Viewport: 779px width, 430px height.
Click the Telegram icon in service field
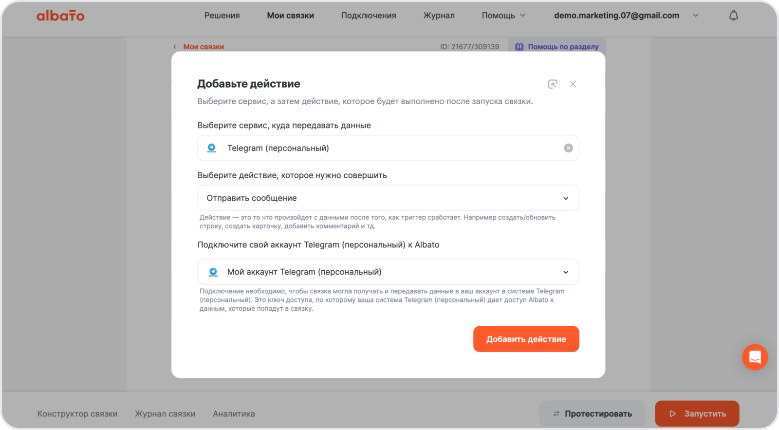click(212, 148)
